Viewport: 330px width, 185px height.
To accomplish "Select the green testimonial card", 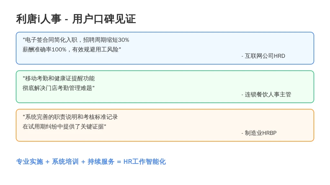I will (x=165, y=87).
